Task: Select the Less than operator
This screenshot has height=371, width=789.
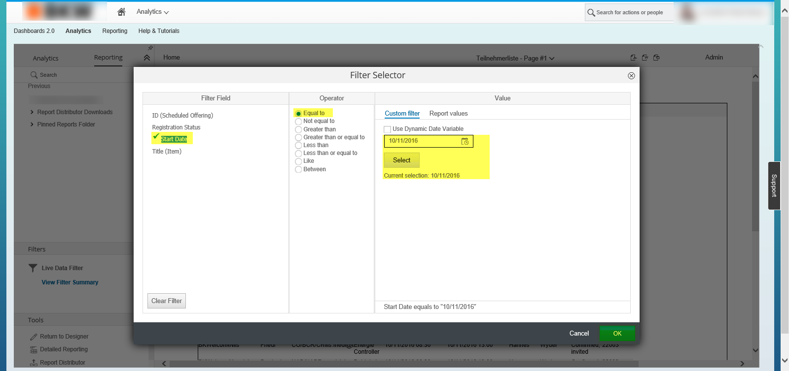Action: 298,146
